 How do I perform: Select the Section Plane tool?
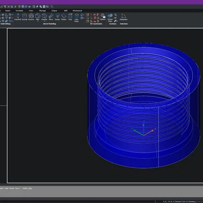point(110,18)
